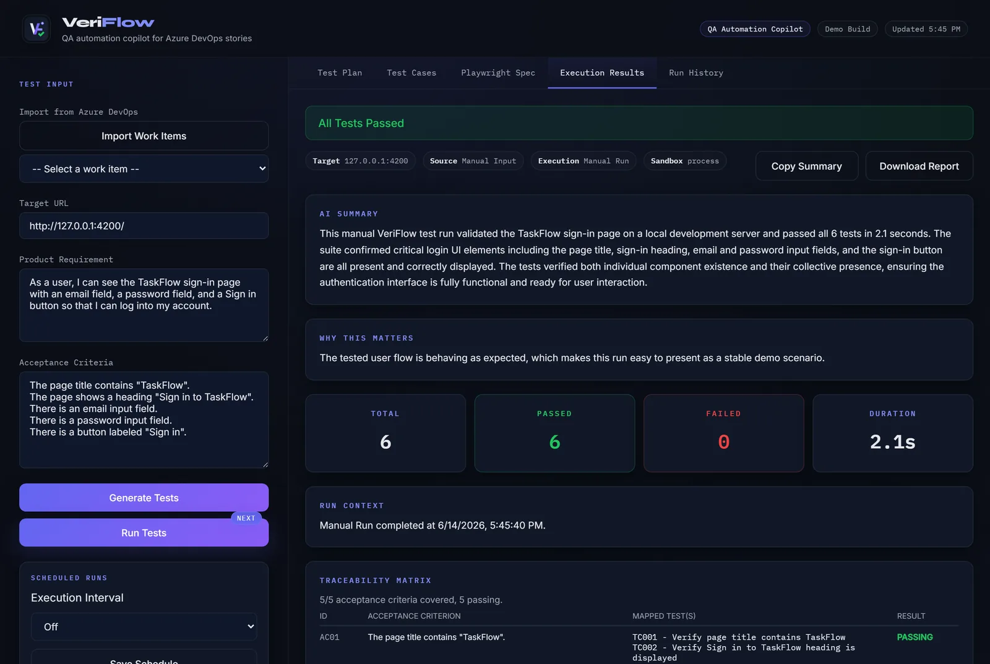Click the Result column header
This screenshot has height=664, width=990.
click(911, 616)
